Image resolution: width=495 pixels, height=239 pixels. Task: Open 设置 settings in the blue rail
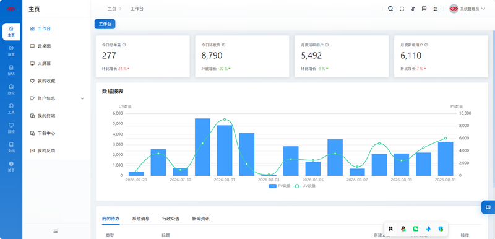point(11,51)
